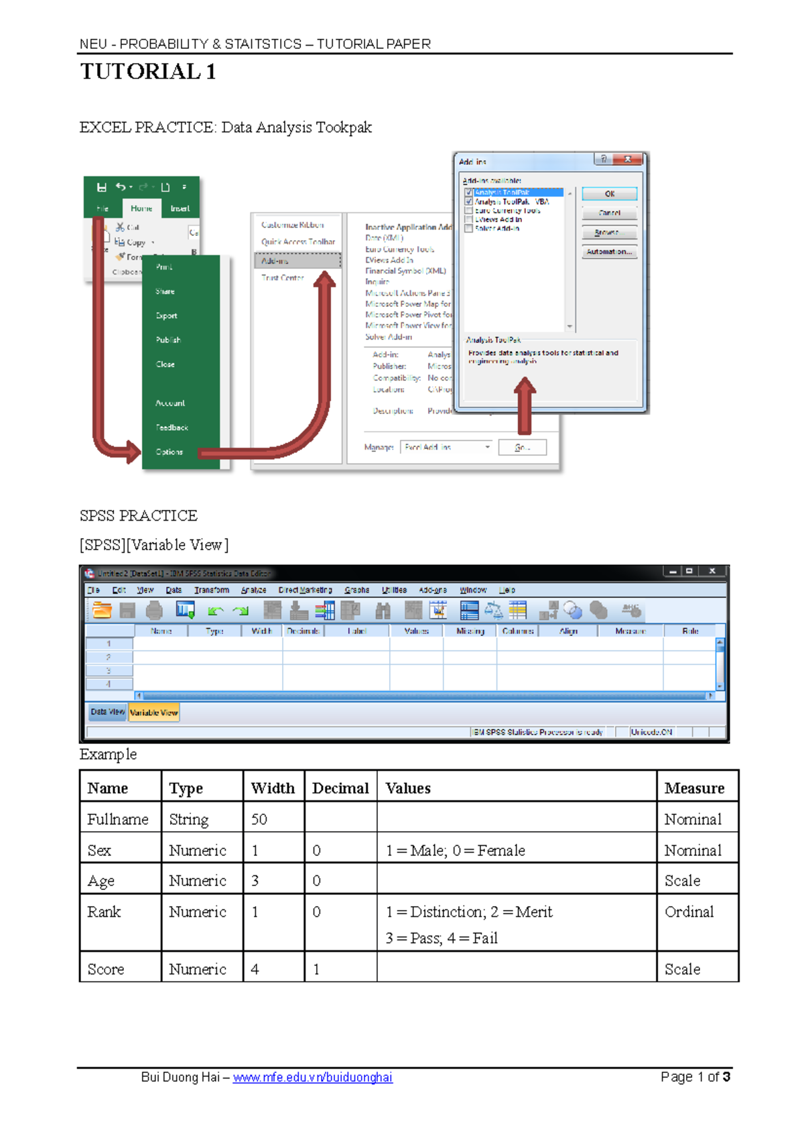Click the SPSS Undo arrow icon
The image size is (804, 1138).
coord(215,611)
